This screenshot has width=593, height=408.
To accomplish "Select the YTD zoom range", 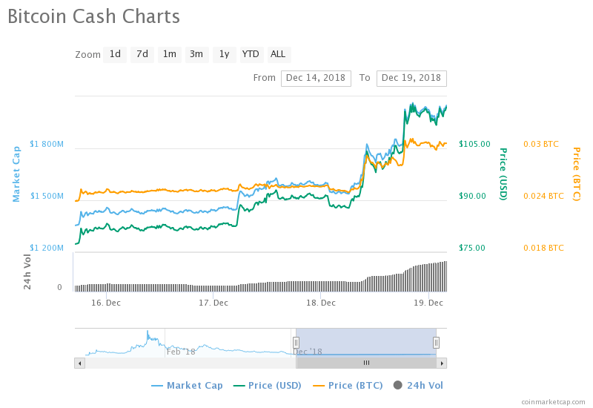I will pyautogui.click(x=251, y=54).
